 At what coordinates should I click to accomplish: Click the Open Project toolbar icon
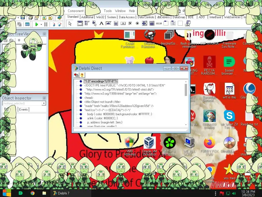tap(37, 18)
